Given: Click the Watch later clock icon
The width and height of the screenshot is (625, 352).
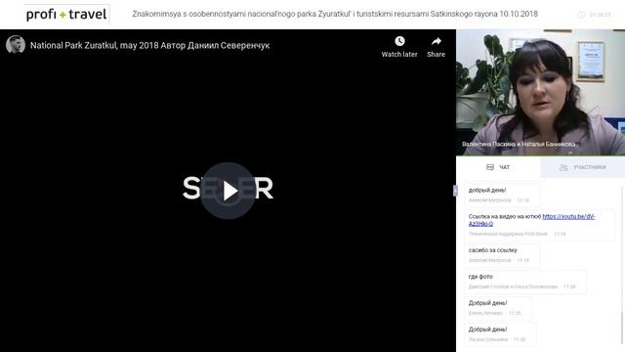Looking at the screenshot, I should pyautogui.click(x=399, y=41).
